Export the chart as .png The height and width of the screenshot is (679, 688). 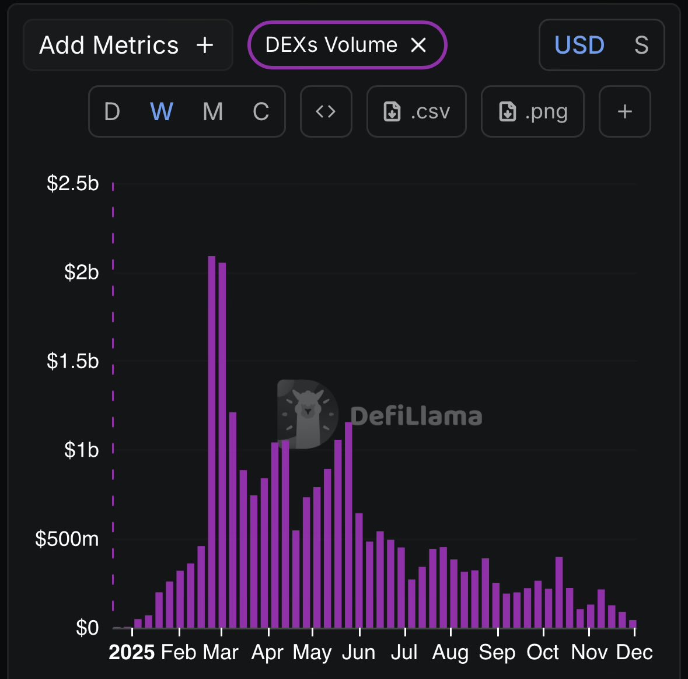click(x=533, y=111)
